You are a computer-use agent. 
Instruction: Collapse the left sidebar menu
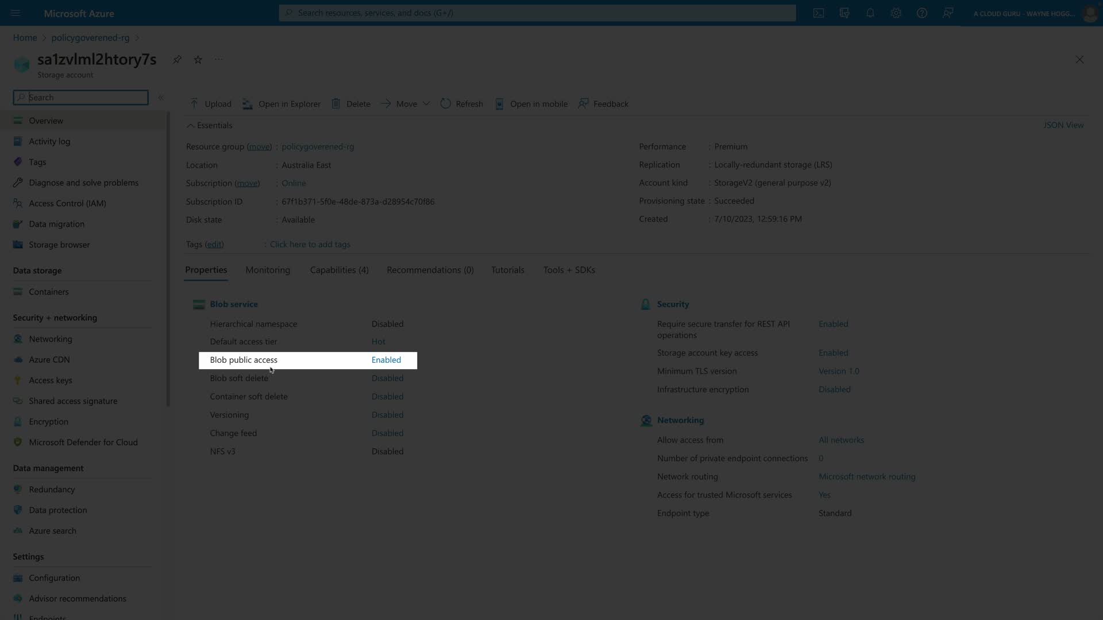click(x=161, y=98)
